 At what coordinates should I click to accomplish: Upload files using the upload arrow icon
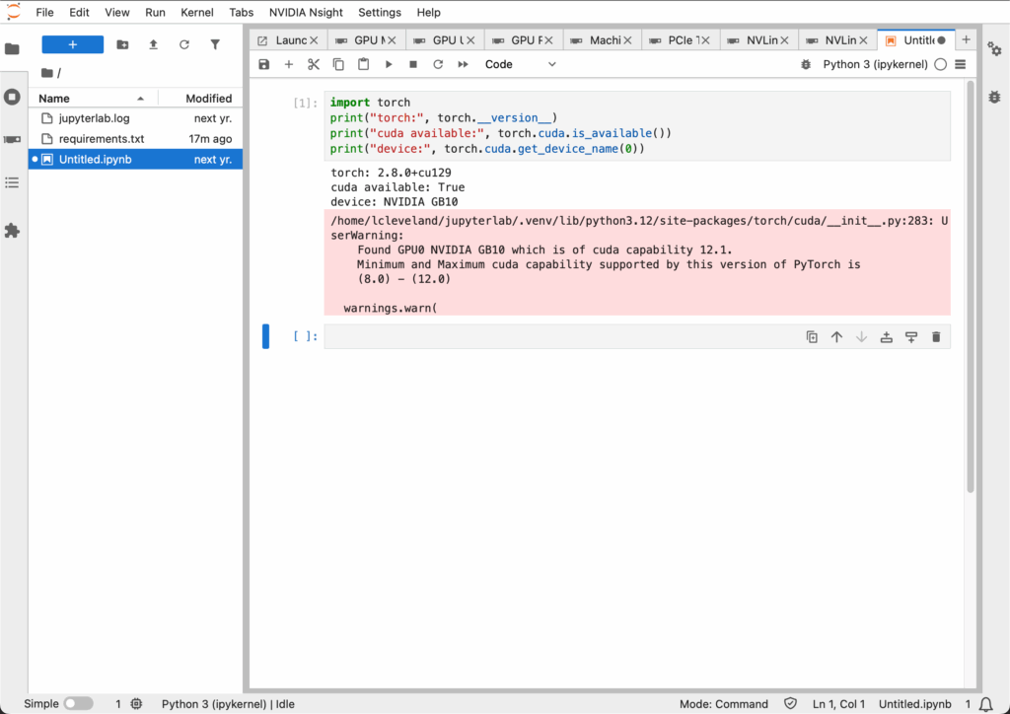pyautogui.click(x=153, y=44)
